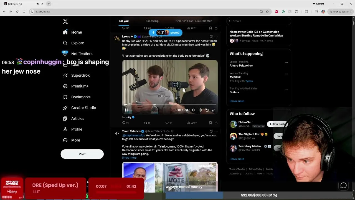Click the X logo in the sidebar

click(x=65, y=21)
